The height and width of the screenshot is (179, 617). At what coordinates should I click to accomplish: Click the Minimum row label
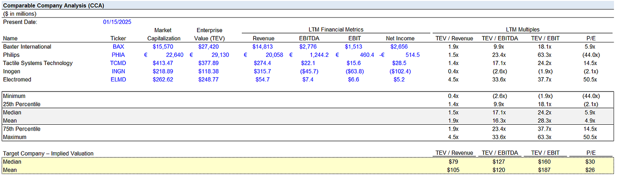(x=14, y=96)
